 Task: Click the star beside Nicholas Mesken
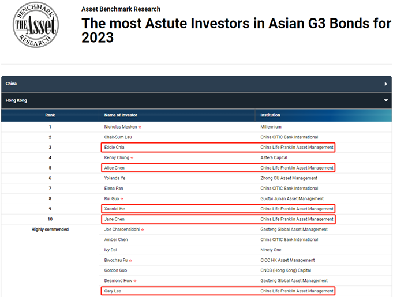tap(140, 127)
